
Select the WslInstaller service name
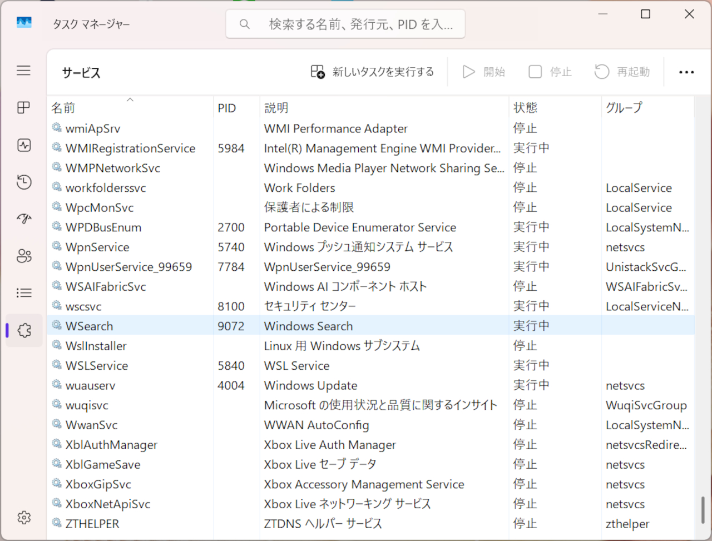[x=96, y=346]
